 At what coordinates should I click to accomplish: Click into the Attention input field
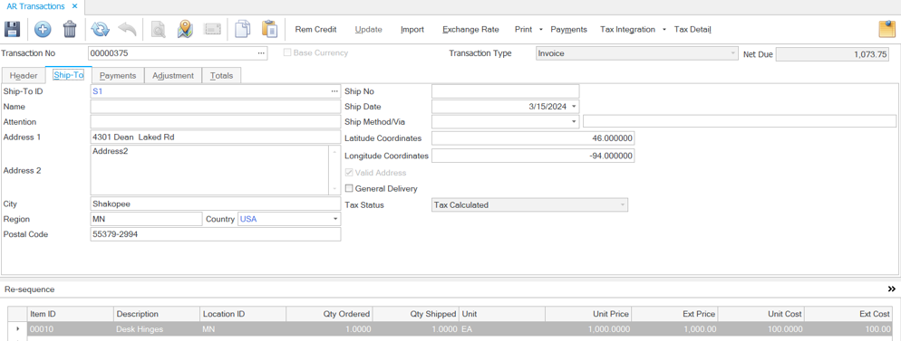coord(216,121)
